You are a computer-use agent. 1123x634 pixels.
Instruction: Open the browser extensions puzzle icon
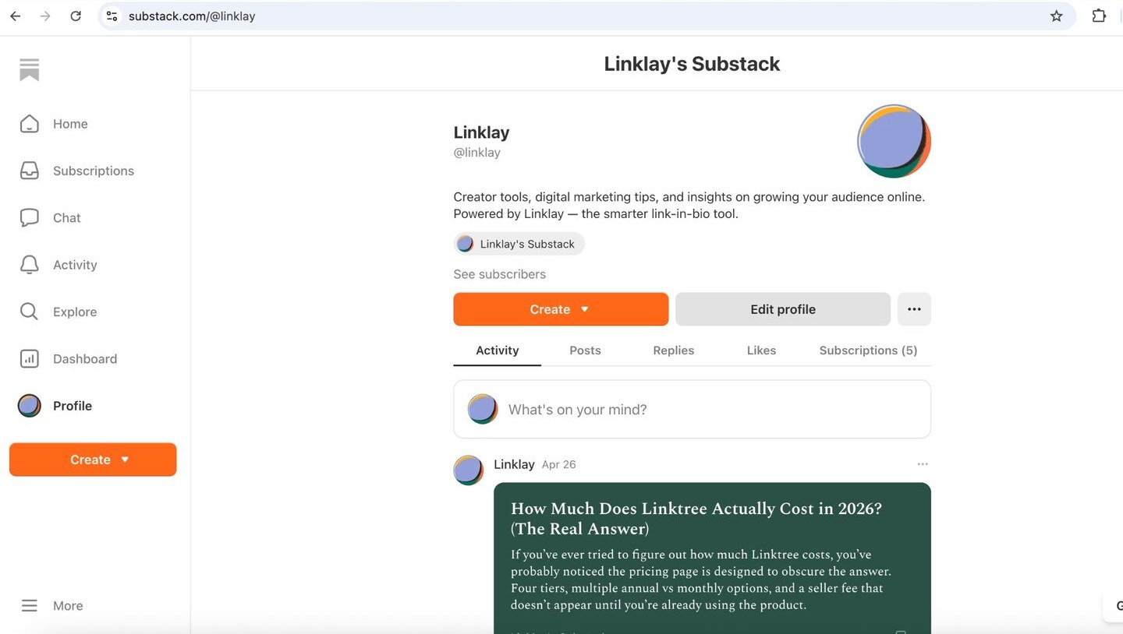click(1099, 16)
